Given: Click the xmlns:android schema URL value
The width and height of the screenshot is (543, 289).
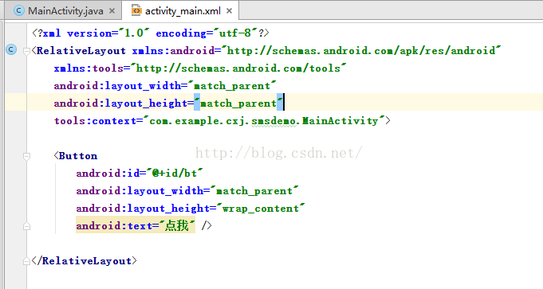Looking at the screenshot, I should [361, 51].
